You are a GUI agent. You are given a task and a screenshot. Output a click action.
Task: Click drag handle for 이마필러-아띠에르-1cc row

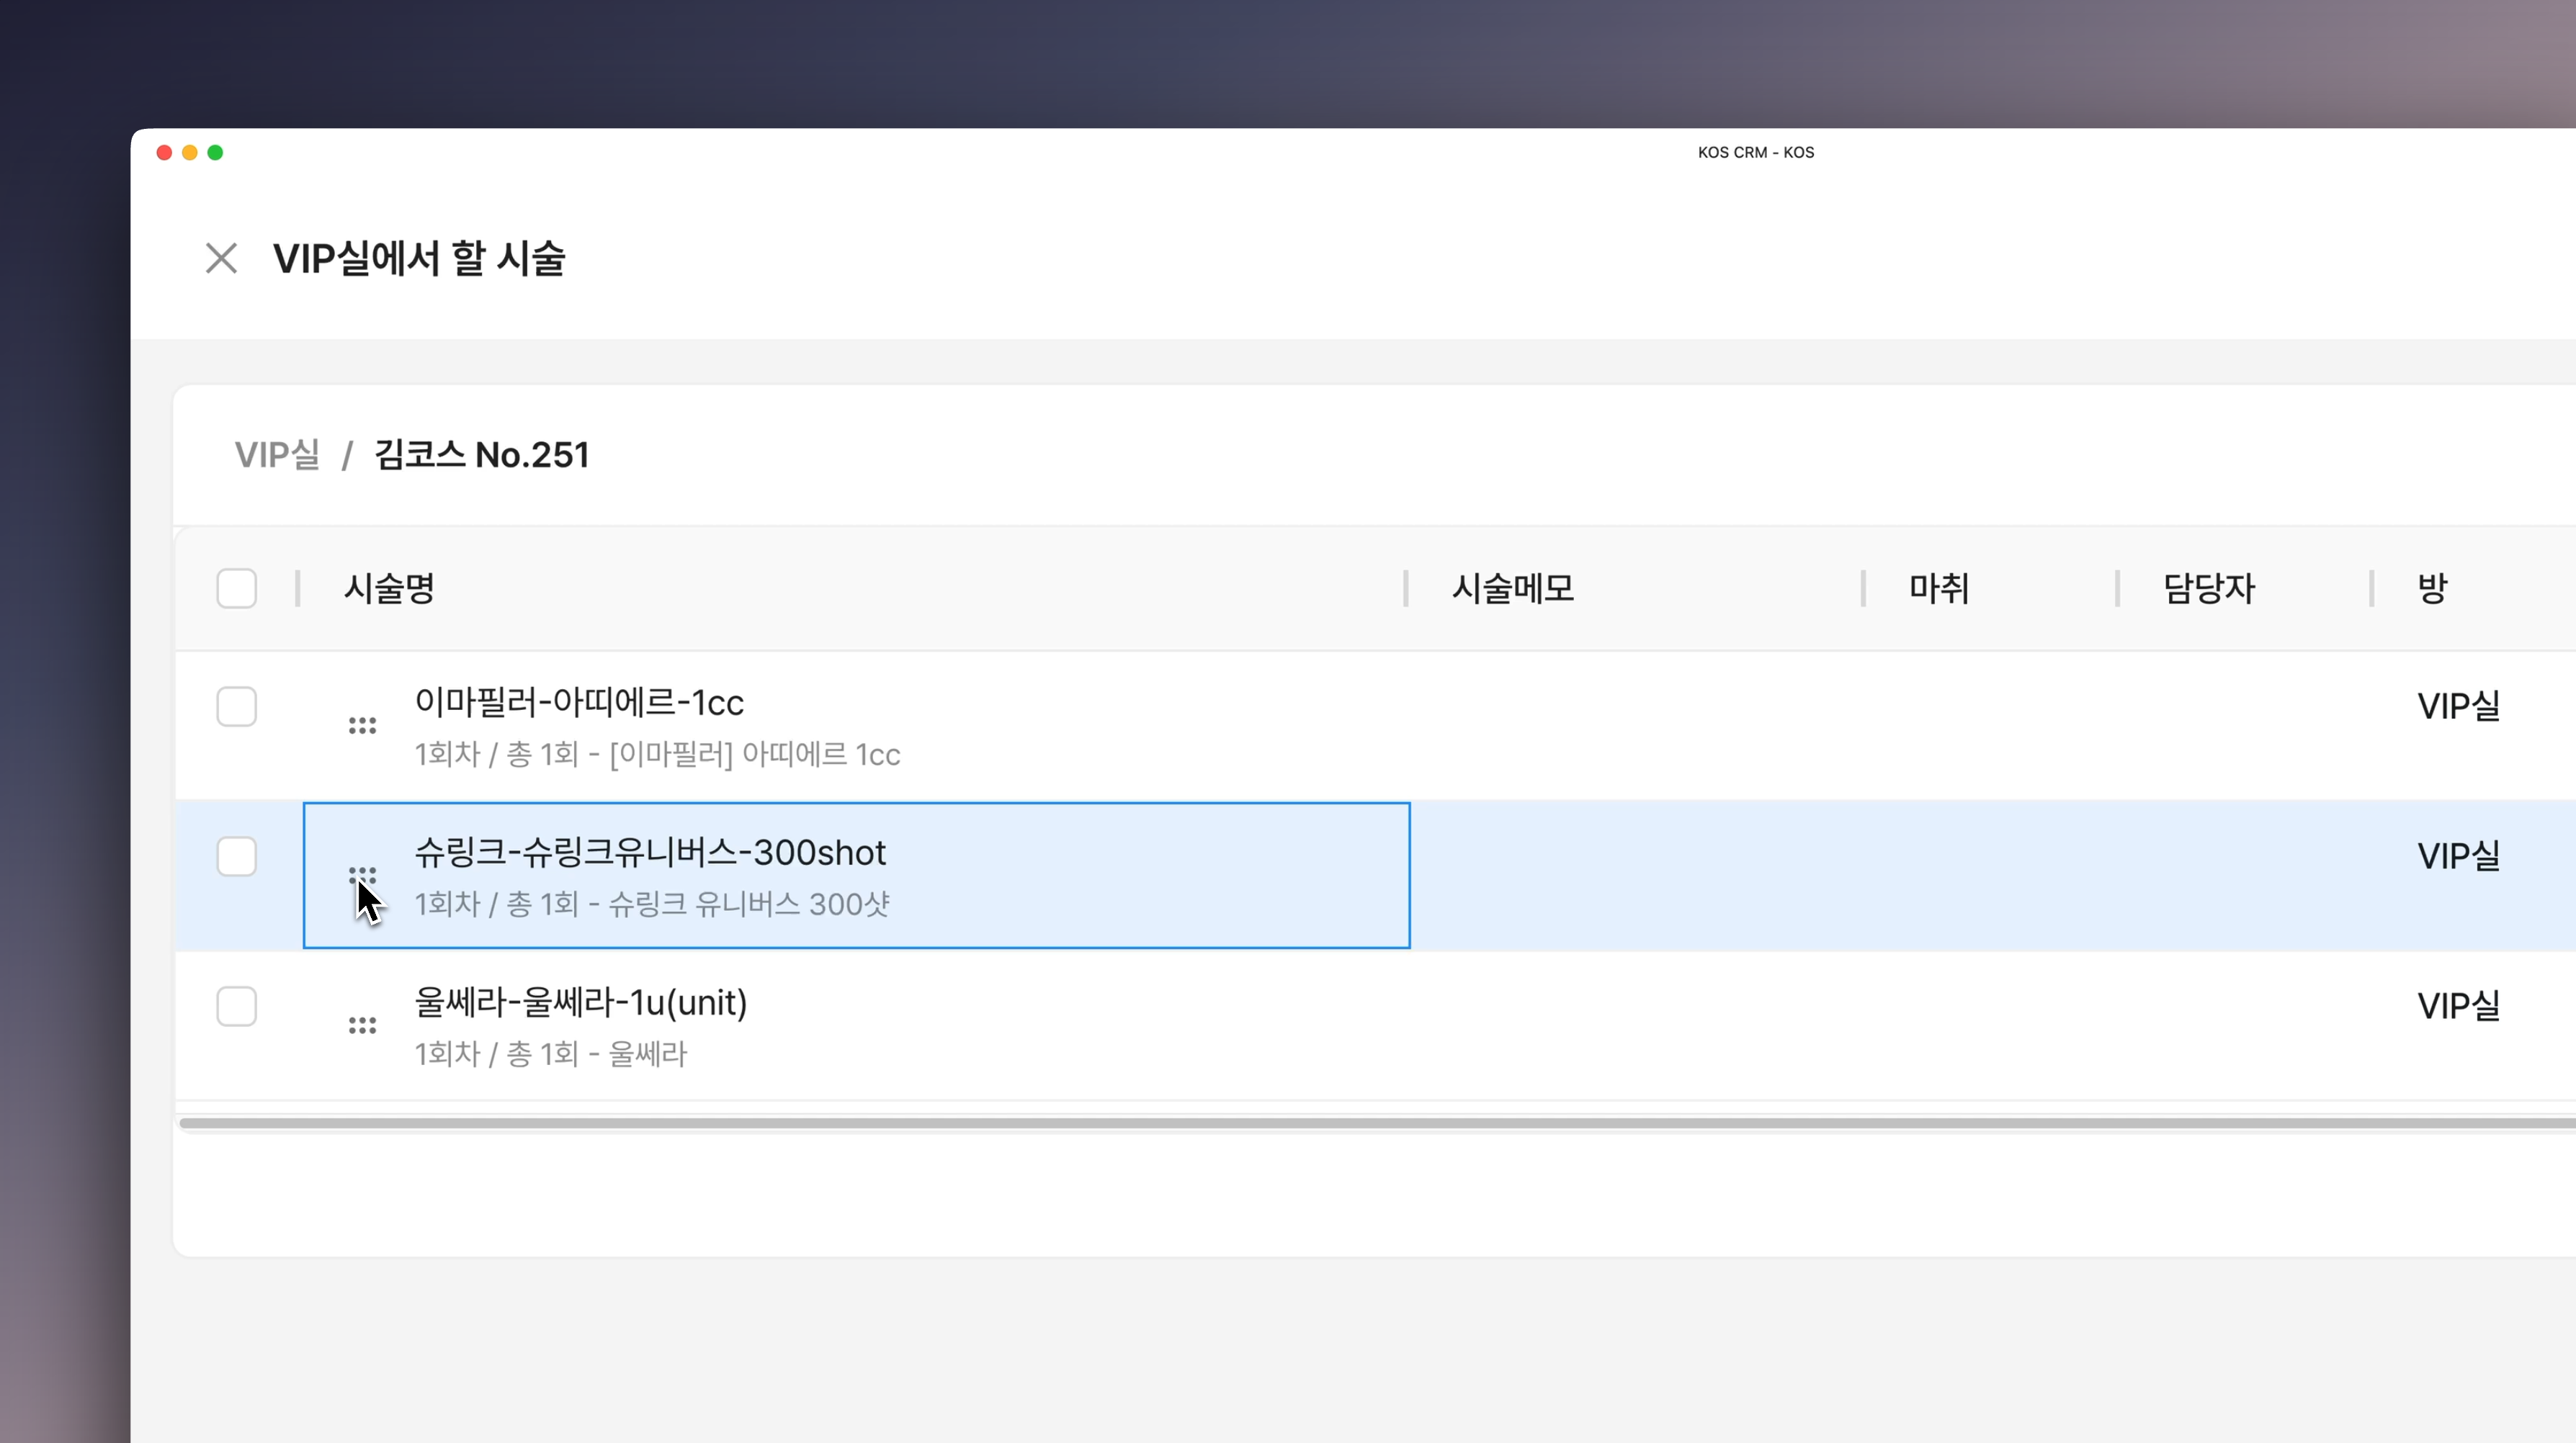click(x=362, y=726)
